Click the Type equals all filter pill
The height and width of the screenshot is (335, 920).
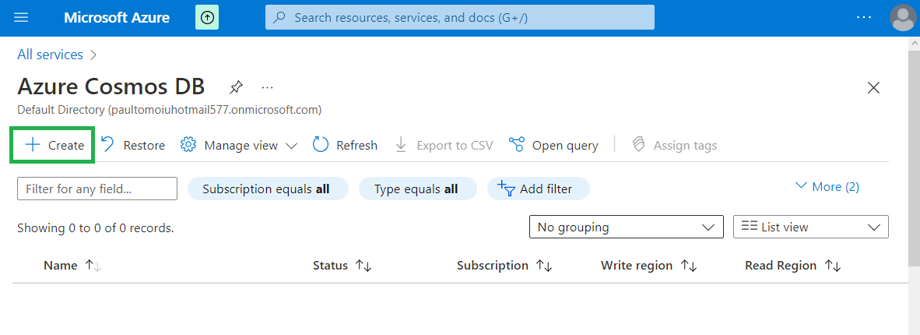click(418, 189)
